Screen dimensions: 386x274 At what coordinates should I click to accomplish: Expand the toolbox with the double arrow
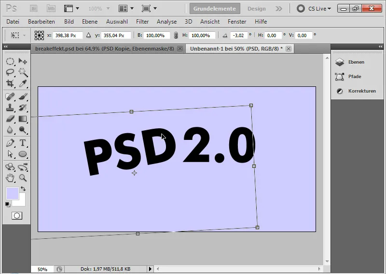[5, 46]
